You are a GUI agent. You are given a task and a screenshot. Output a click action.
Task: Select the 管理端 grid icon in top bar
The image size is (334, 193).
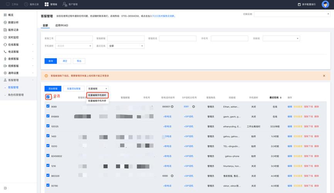[47, 4]
